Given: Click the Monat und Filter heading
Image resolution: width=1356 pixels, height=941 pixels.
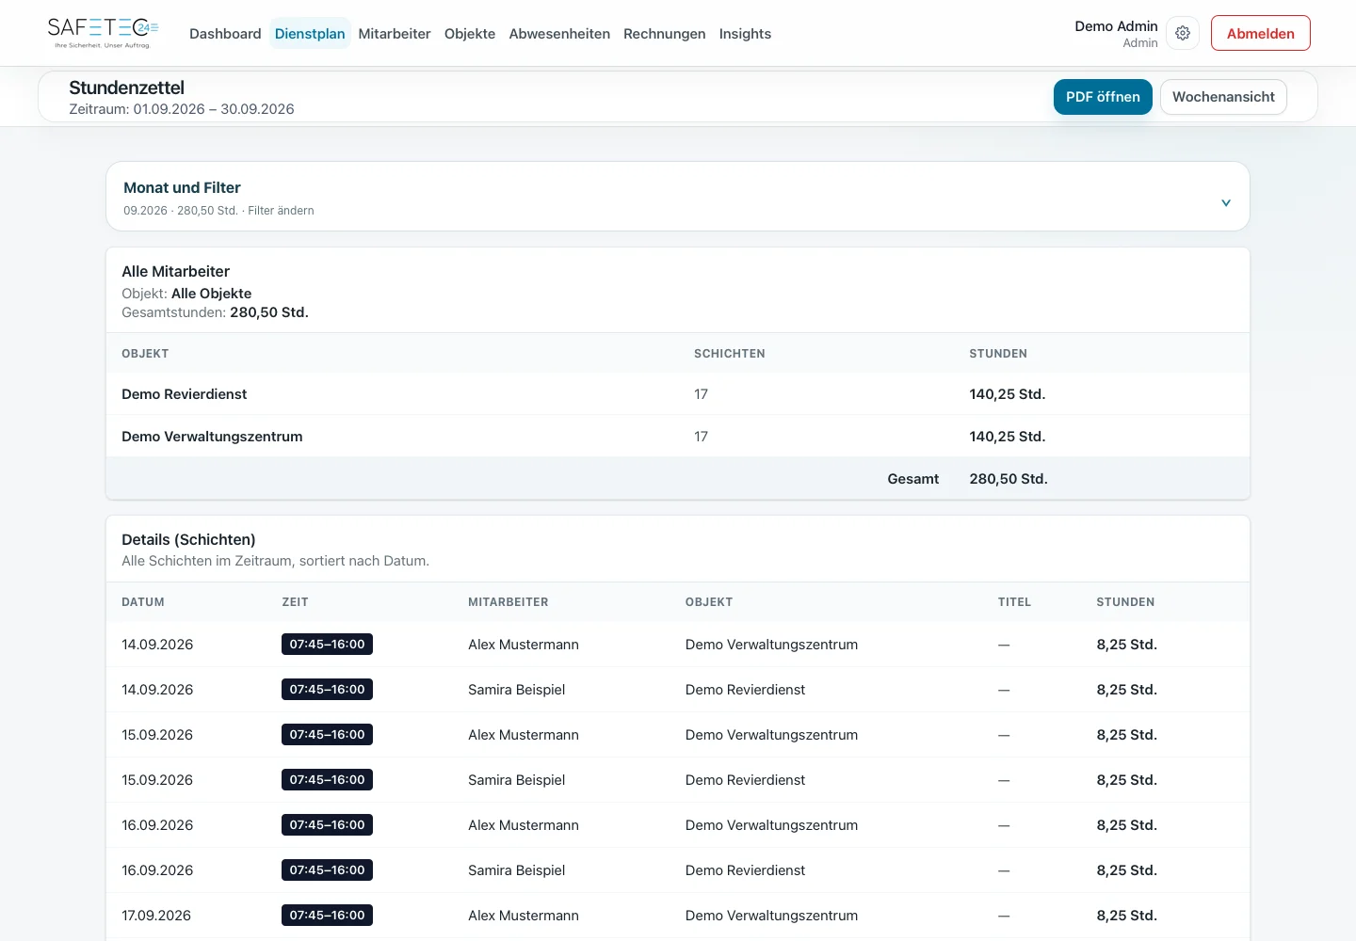Looking at the screenshot, I should click(182, 187).
